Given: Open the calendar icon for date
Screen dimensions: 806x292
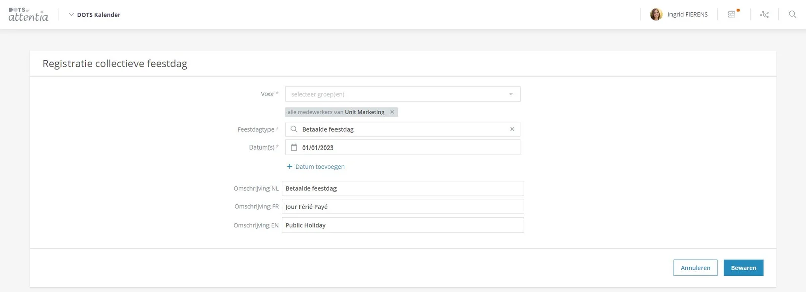Looking at the screenshot, I should [294, 148].
